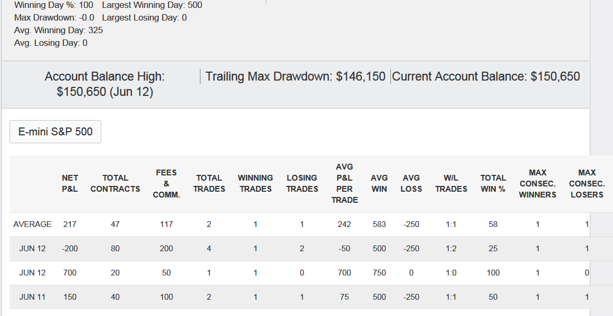Click the AVG LOSS column header
The width and height of the screenshot is (613, 316).
click(411, 183)
